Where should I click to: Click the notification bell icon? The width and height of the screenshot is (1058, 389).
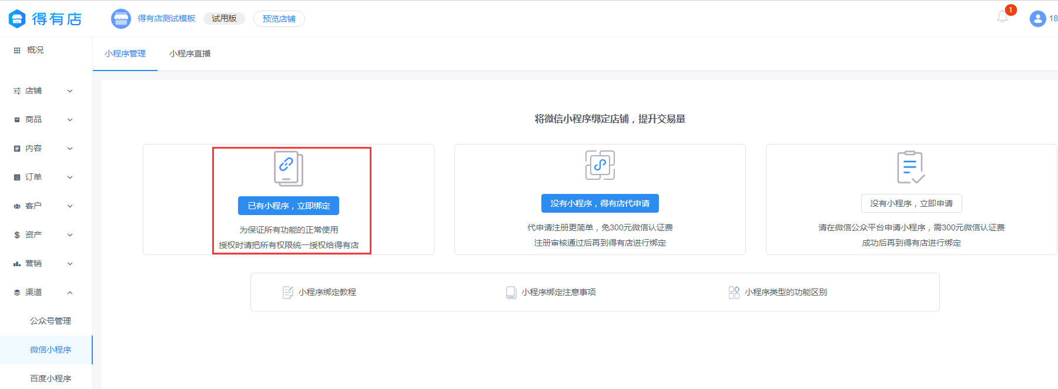[1002, 17]
